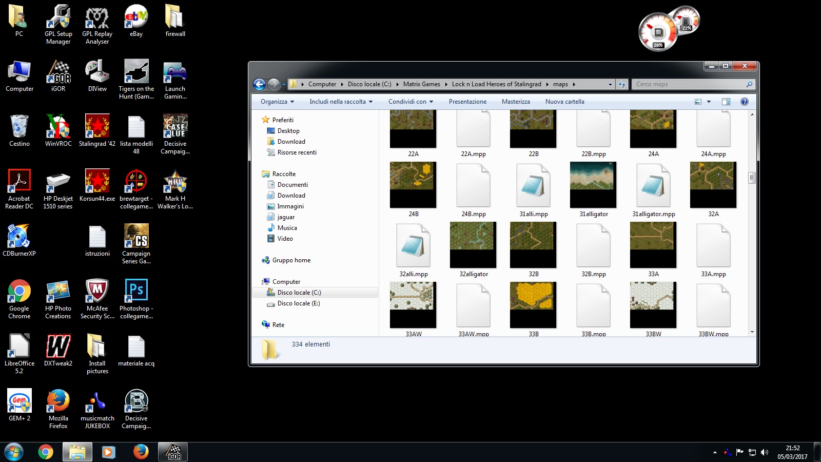This screenshot has width=821, height=462.
Task: Select Gruppo home in navigation pane
Action: [291, 260]
